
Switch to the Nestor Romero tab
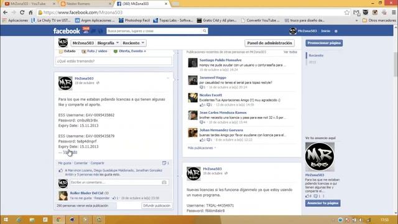(86, 4)
